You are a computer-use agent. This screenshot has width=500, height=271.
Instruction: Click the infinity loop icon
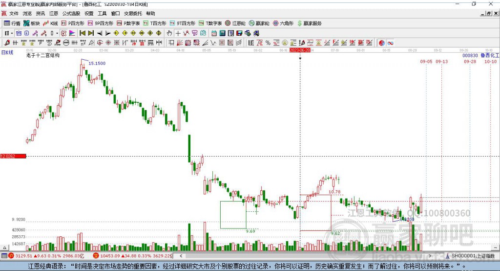pos(390,43)
